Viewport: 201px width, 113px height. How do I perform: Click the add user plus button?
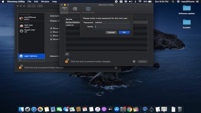tap(20, 60)
